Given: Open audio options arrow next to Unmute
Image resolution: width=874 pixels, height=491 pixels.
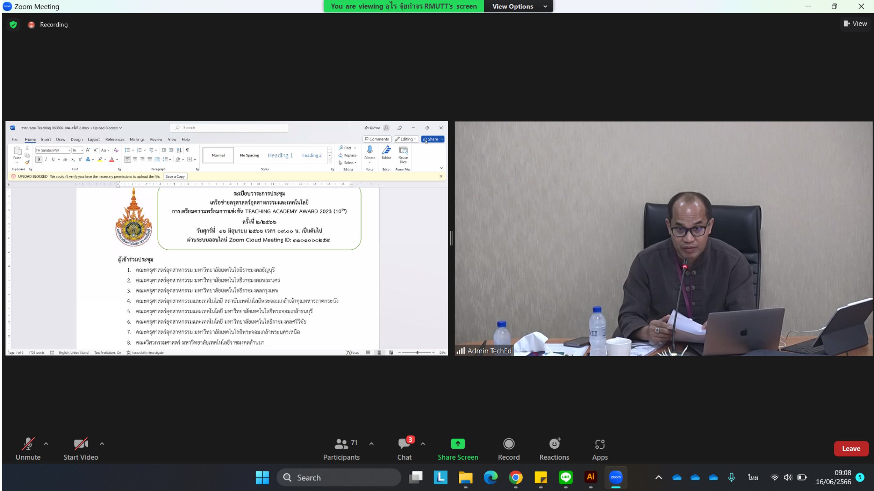Looking at the screenshot, I should click(46, 444).
